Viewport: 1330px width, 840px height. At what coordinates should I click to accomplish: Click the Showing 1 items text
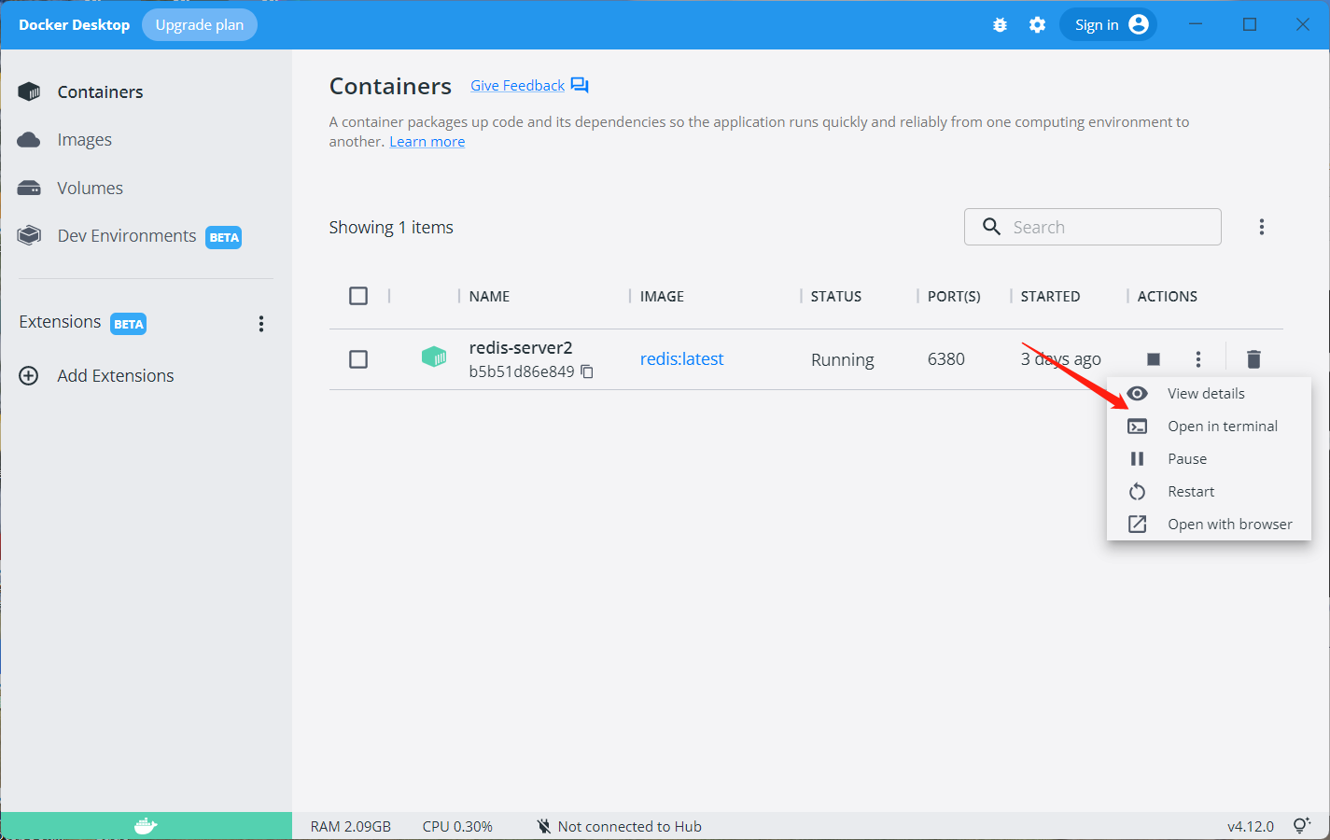click(391, 228)
